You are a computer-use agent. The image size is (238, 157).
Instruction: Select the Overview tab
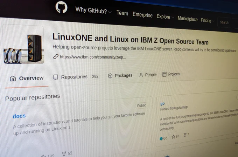[27, 78]
